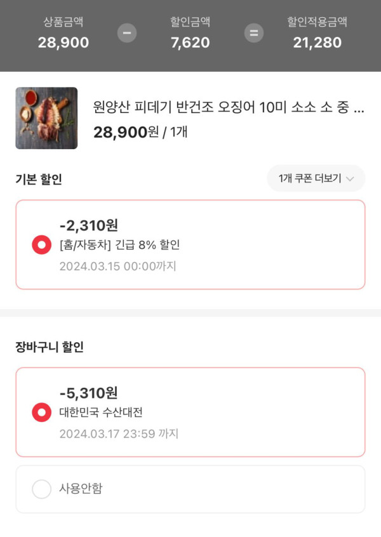Click the 상품금액 28,900 summary
The image size is (381, 537).
pyautogui.click(x=63, y=33)
